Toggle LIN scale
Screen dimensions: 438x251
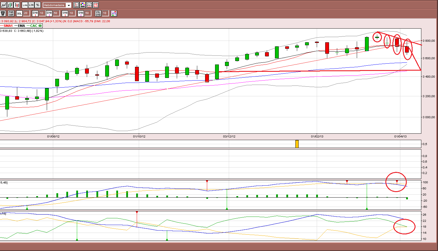(31, 5)
